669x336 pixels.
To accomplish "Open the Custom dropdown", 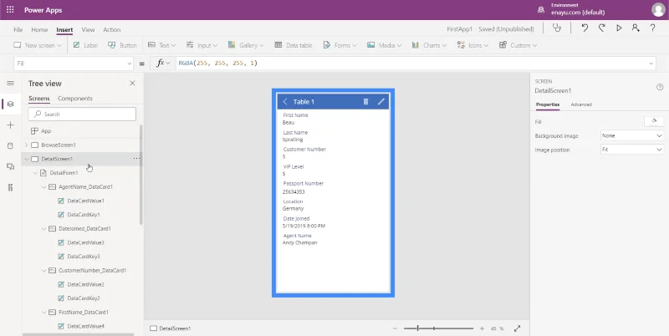I will (518, 45).
